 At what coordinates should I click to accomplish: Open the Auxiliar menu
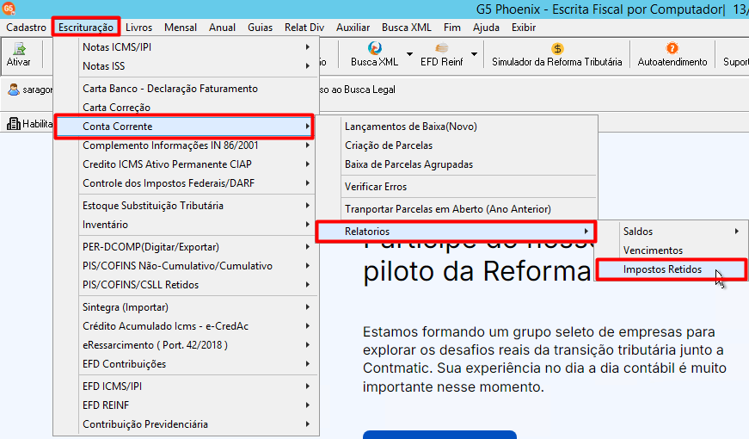(353, 28)
